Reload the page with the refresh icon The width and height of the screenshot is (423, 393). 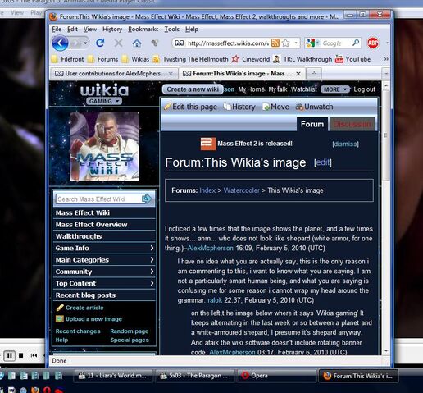100,43
